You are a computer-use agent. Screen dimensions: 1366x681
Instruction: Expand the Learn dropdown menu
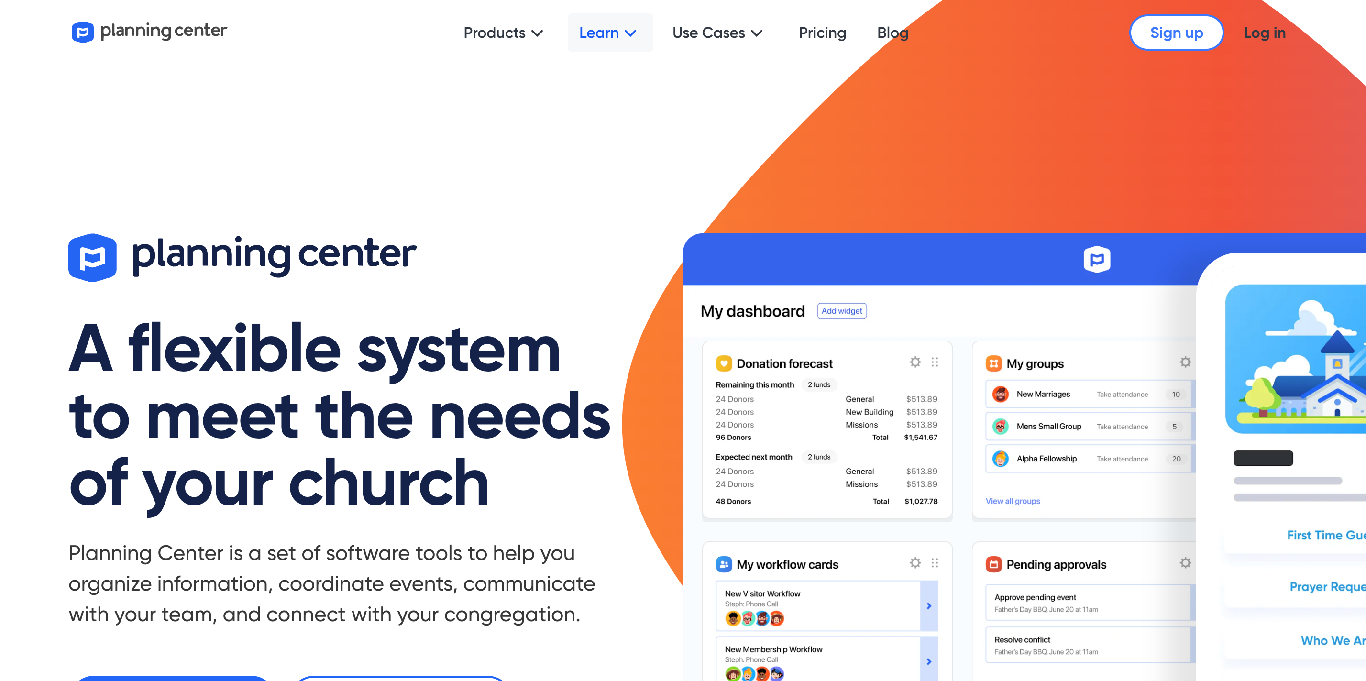click(x=607, y=32)
